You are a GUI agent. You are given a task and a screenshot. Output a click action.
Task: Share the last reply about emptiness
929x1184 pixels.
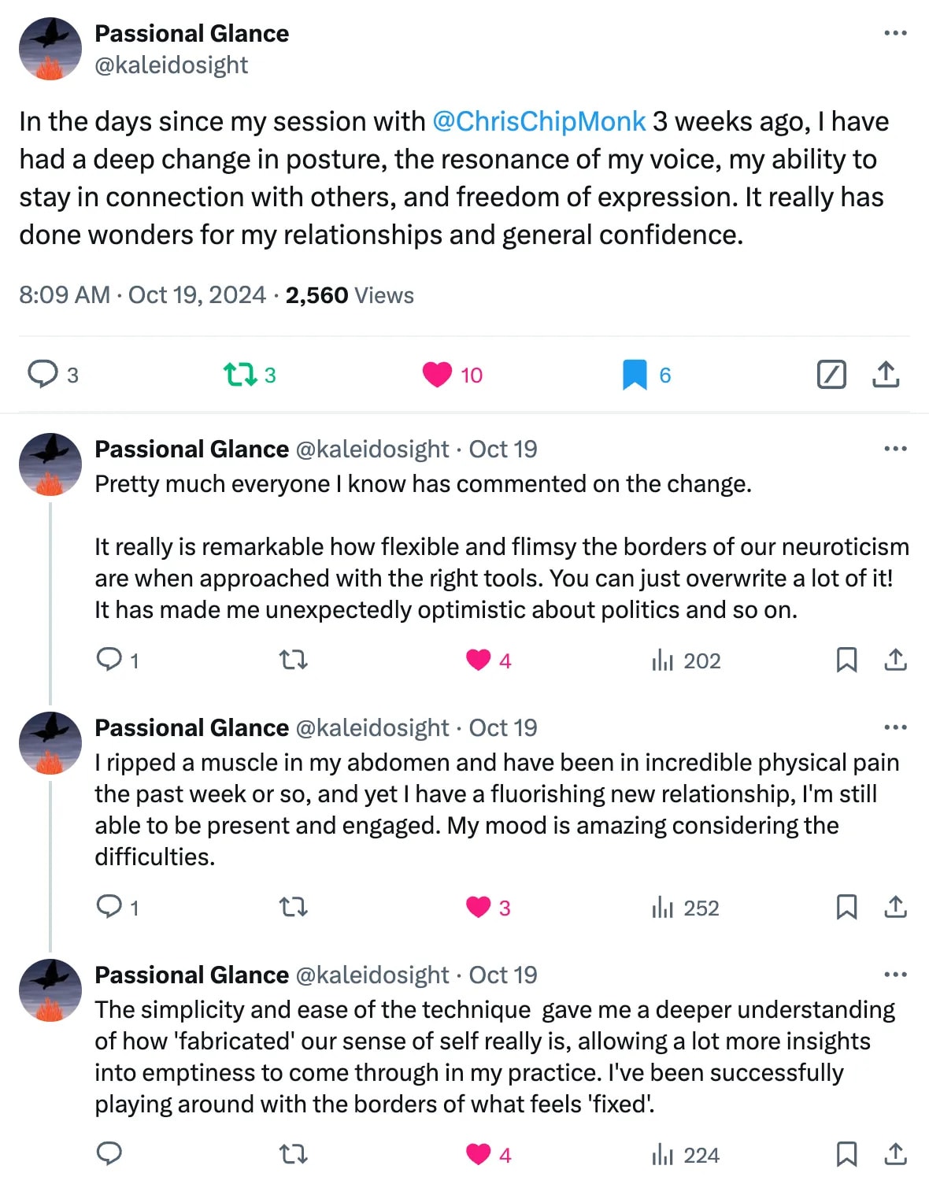coord(895,1154)
